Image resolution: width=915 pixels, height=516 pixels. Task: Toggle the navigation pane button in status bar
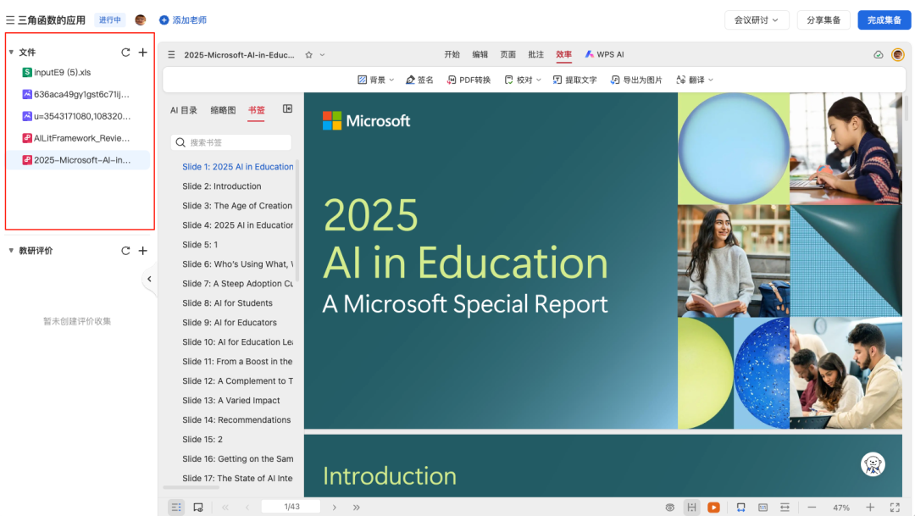[x=176, y=508]
